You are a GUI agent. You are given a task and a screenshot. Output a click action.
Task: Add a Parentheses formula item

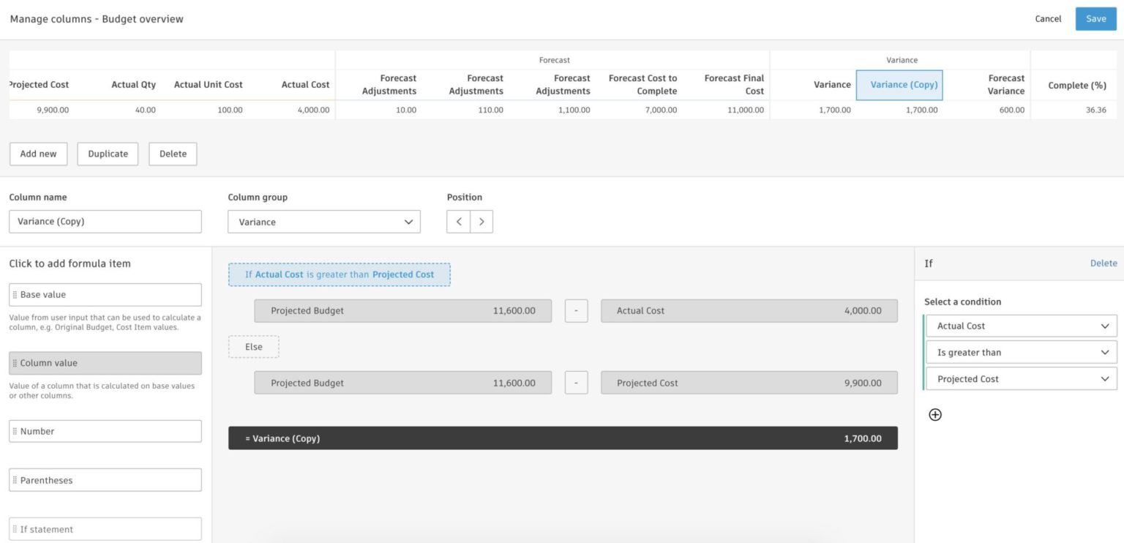[105, 480]
